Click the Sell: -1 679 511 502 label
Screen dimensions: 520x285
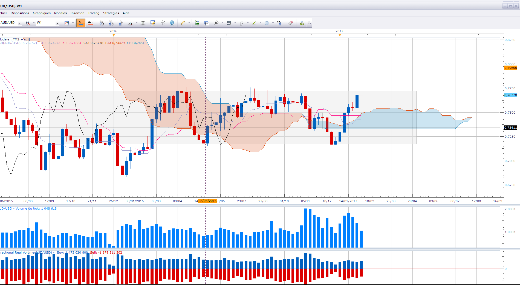(106, 252)
